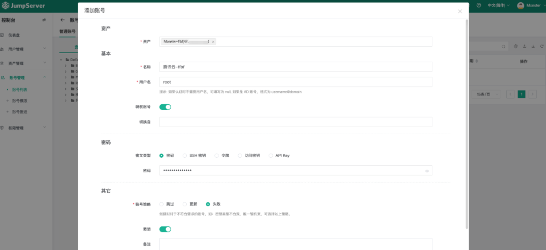Click the 用户管理 sidebar icon
Viewport: 546px width, 250px height.
pos(2,49)
